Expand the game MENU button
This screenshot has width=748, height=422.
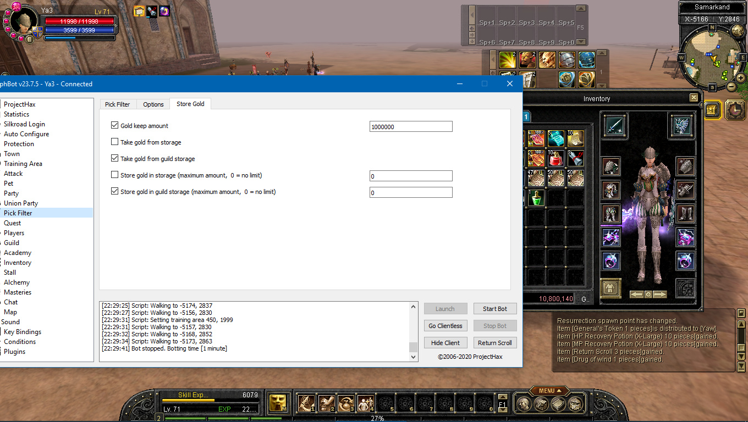[x=549, y=391]
